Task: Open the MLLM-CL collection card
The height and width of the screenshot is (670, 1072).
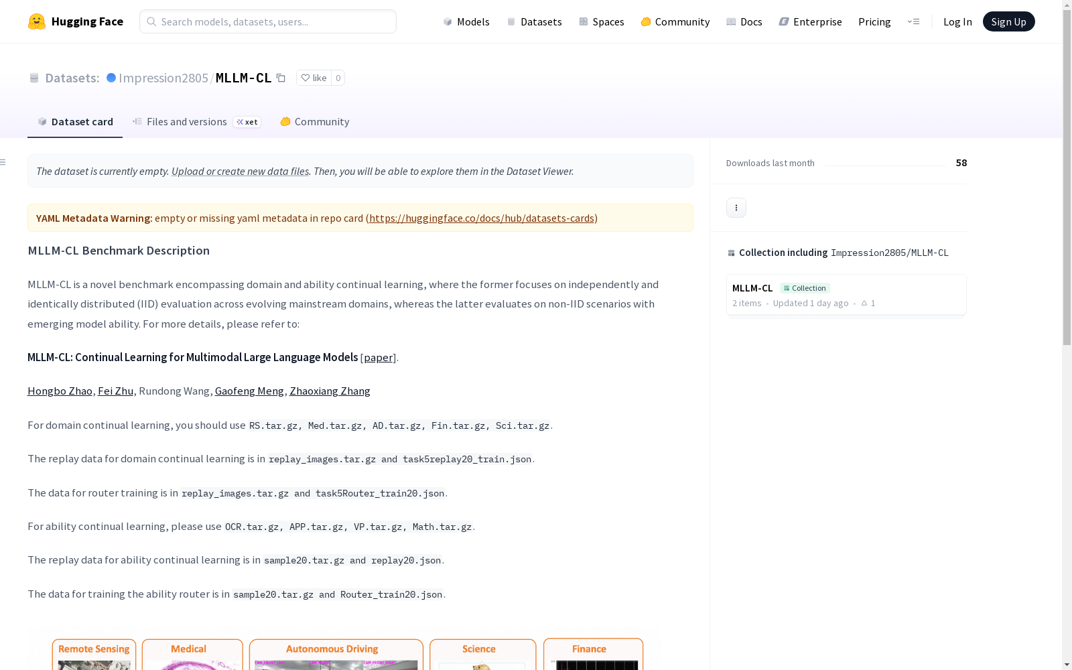Action: click(x=846, y=295)
